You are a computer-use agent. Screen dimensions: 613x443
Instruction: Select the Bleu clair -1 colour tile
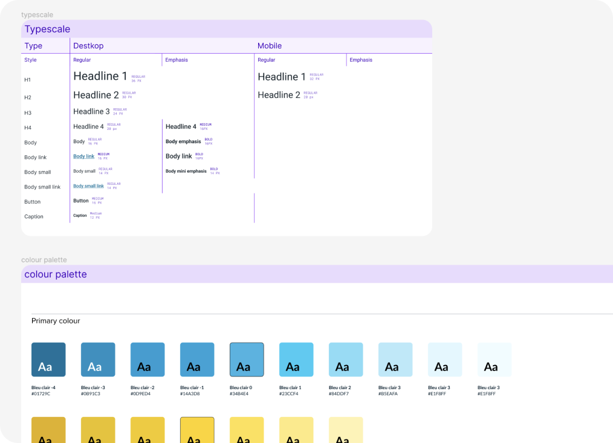point(197,360)
